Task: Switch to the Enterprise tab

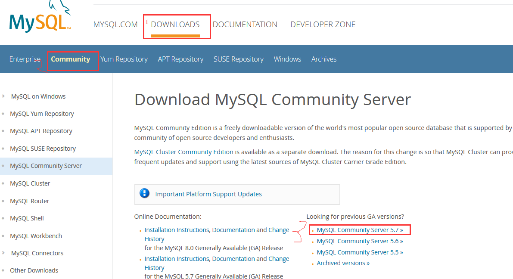Action: coord(25,59)
